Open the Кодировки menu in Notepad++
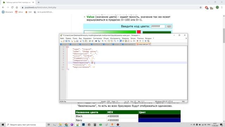 tap(87, 38)
